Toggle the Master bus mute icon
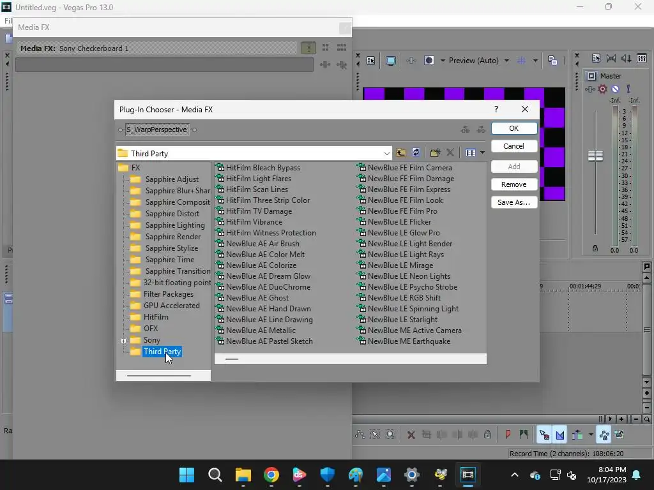 pyautogui.click(x=615, y=89)
